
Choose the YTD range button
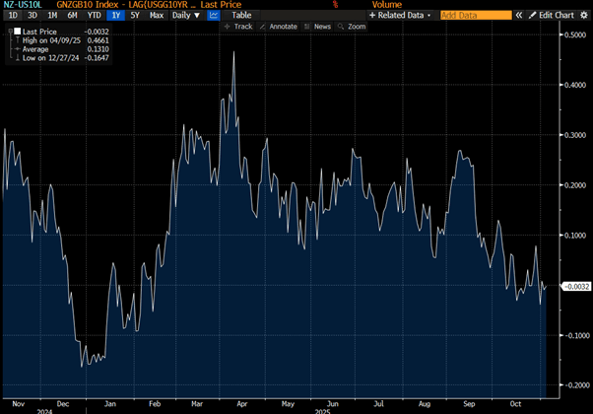click(96, 16)
